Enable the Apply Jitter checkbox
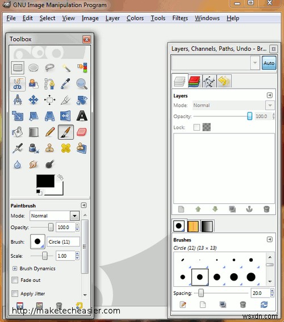Image resolution: width=284 pixels, height=322 pixels. (15, 294)
